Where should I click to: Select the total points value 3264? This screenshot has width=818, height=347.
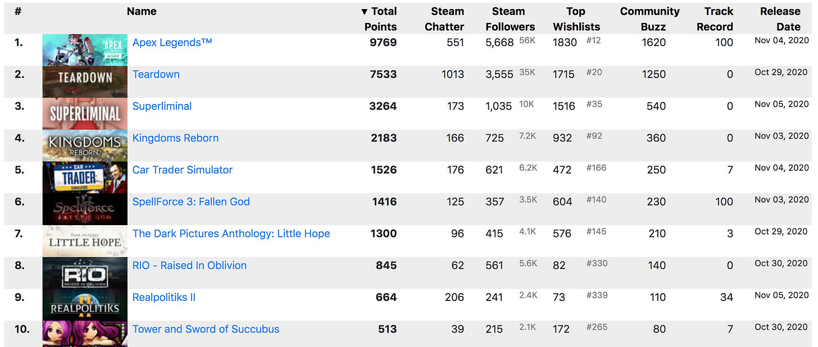(x=383, y=106)
